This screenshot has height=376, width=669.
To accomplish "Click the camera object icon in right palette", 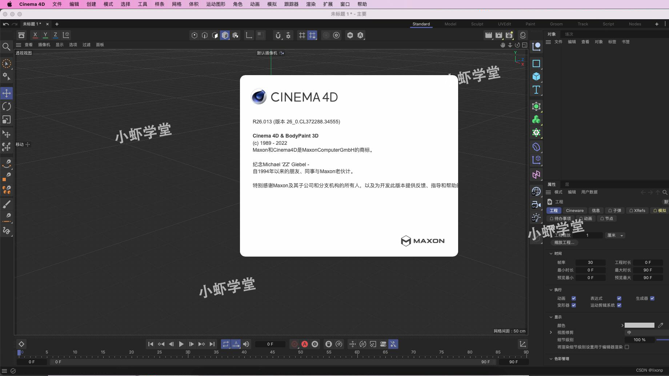I will [536, 204].
